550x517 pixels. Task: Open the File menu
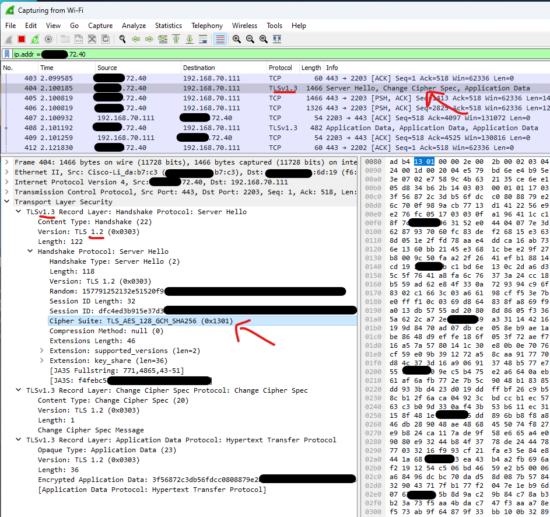tap(10, 26)
